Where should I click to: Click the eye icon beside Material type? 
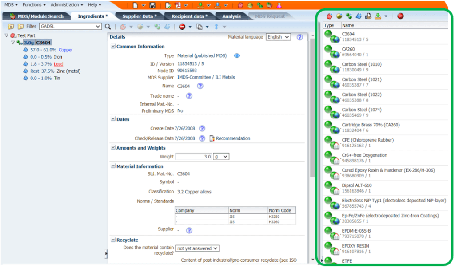[x=237, y=56]
